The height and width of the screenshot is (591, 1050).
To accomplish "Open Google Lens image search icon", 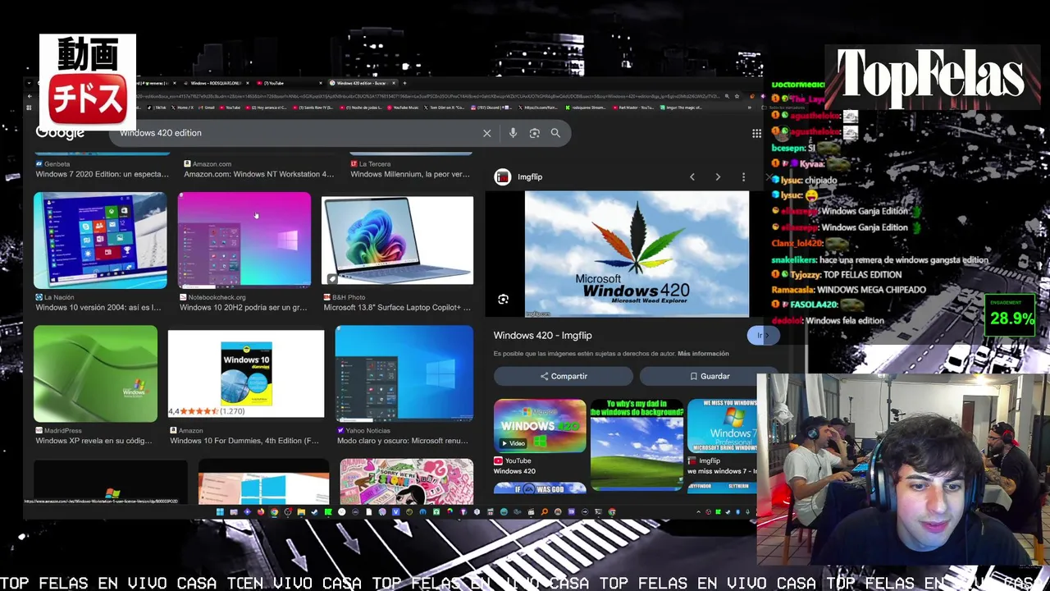I will (x=534, y=133).
